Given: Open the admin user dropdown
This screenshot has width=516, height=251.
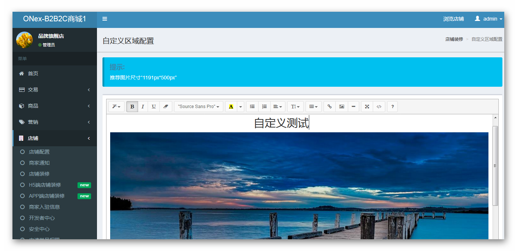Looking at the screenshot, I should coord(488,19).
